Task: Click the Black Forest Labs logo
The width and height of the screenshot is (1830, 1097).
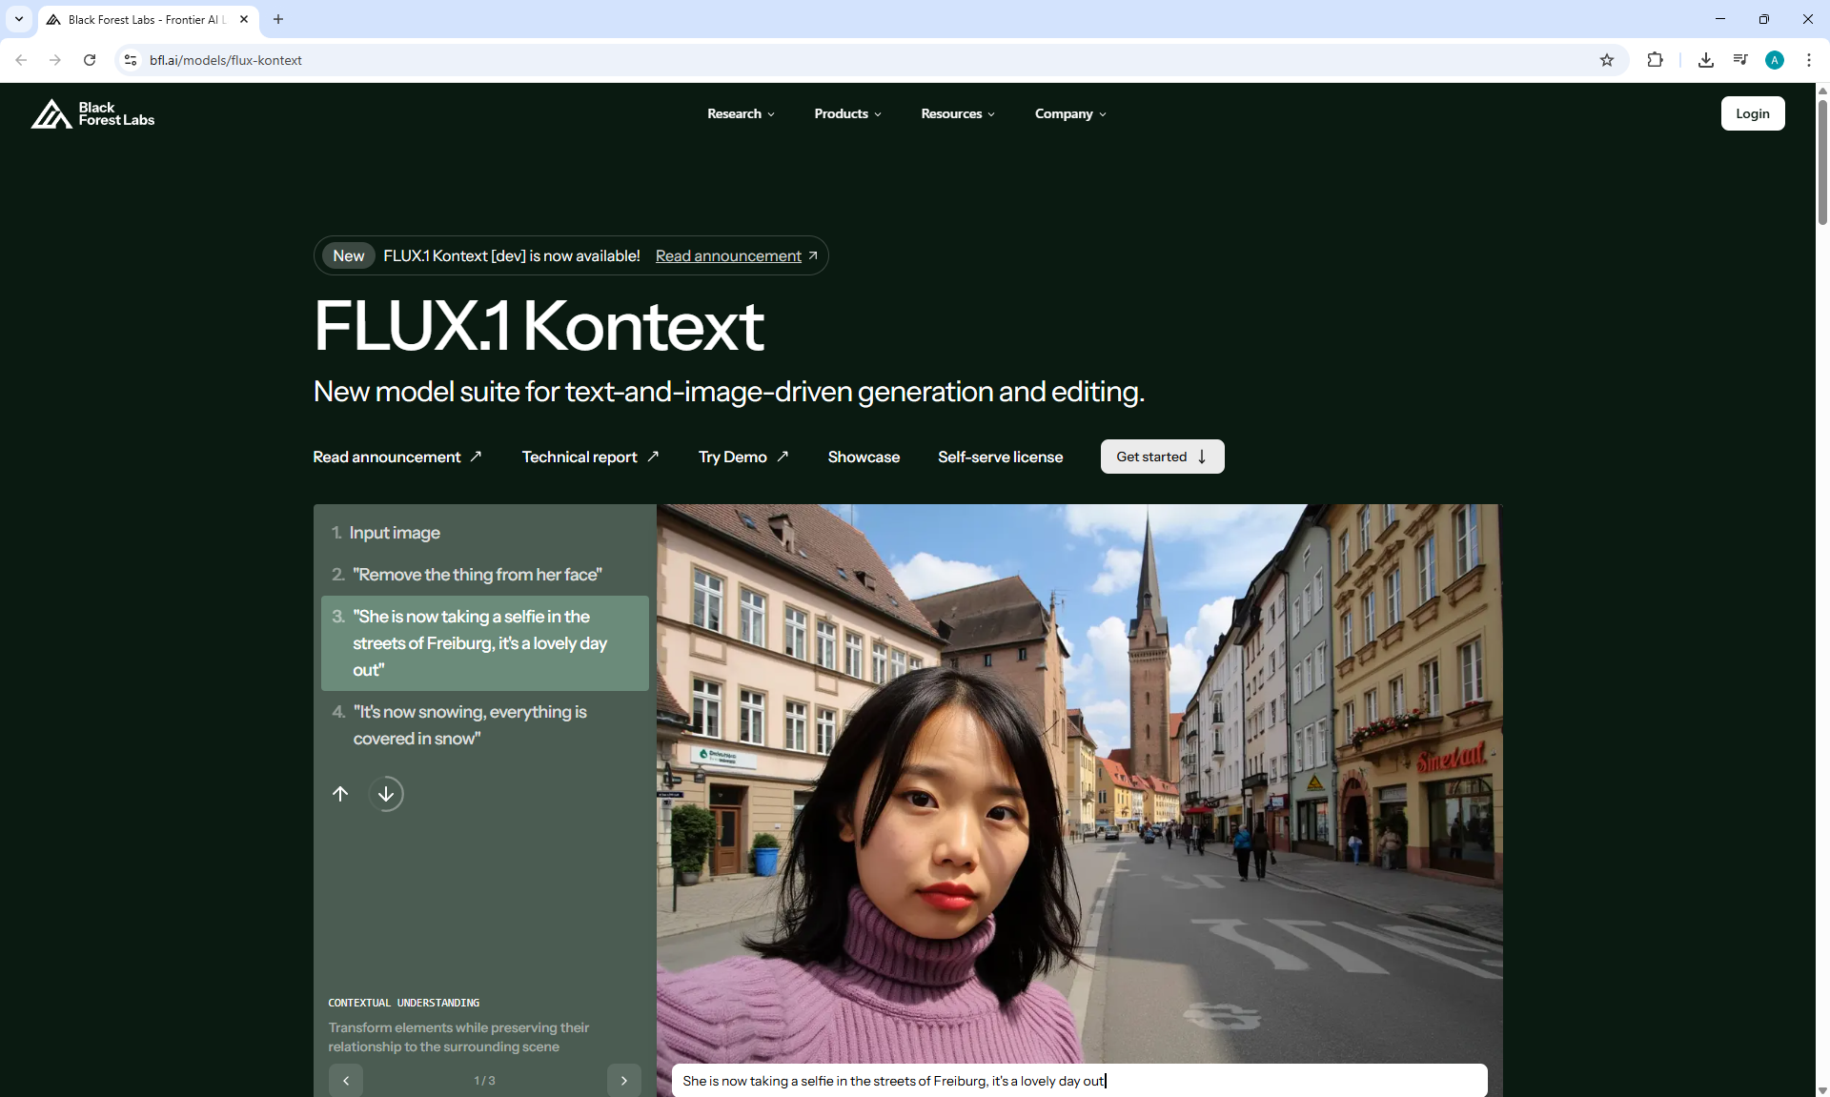Action: [x=92, y=113]
